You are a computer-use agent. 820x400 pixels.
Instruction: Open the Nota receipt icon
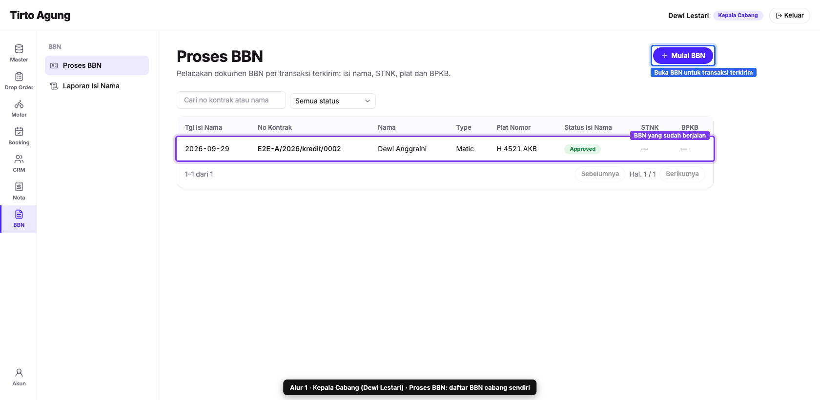coord(19,187)
